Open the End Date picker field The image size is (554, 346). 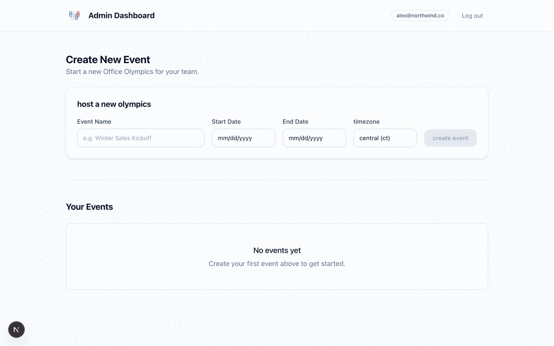pos(314,138)
